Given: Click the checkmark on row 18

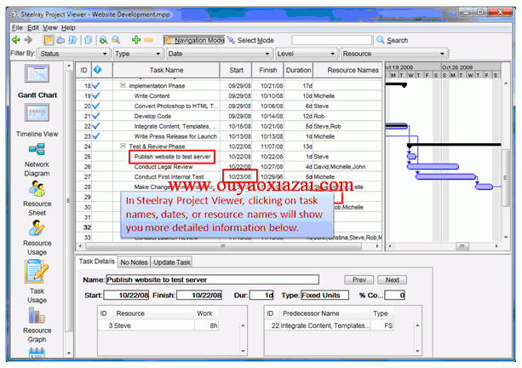Looking at the screenshot, I should coord(96,85).
